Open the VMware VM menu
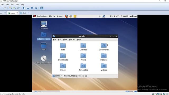The image size is (169, 95). [x=12, y=5]
